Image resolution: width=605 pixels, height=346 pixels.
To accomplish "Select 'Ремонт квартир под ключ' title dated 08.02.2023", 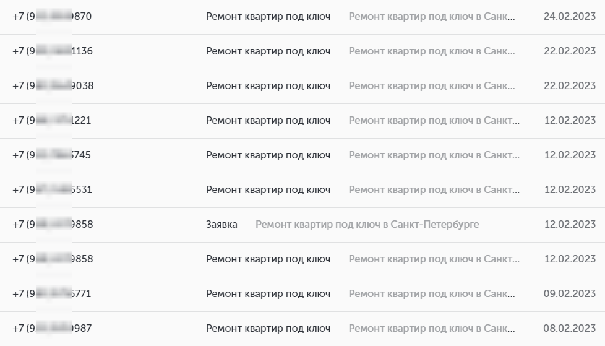I will pos(268,329).
